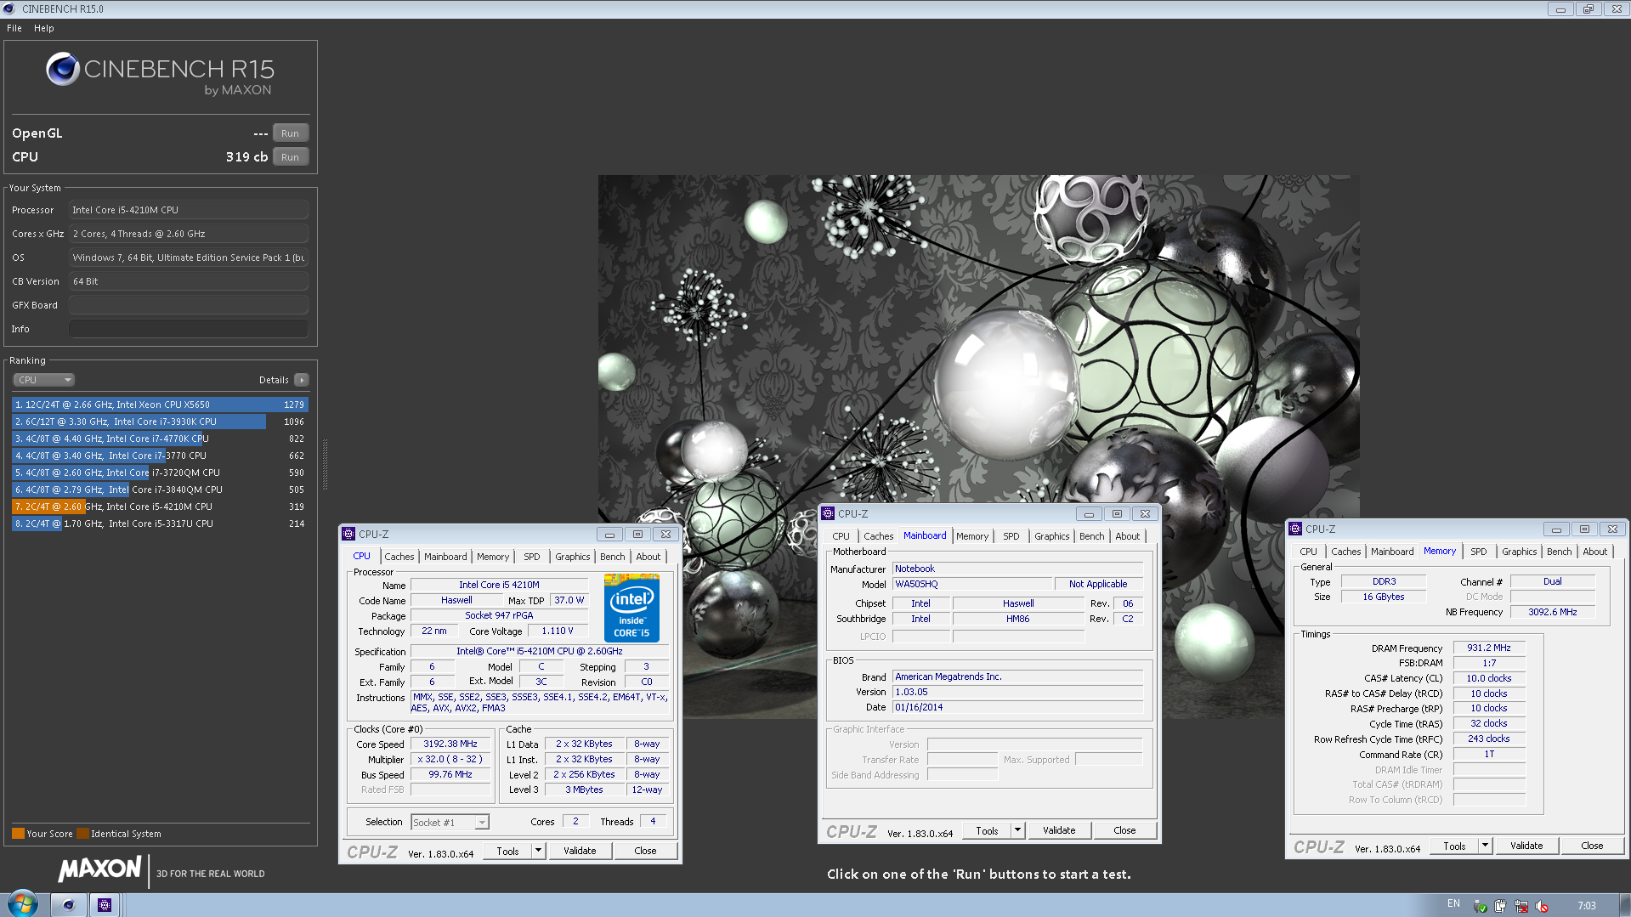Click Cinebench icon in the taskbar
This screenshot has height=917, width=1631.
pyautogui.click(x=69, y=905)
